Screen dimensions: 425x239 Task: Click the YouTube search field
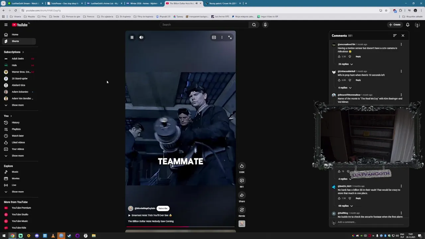204,25
